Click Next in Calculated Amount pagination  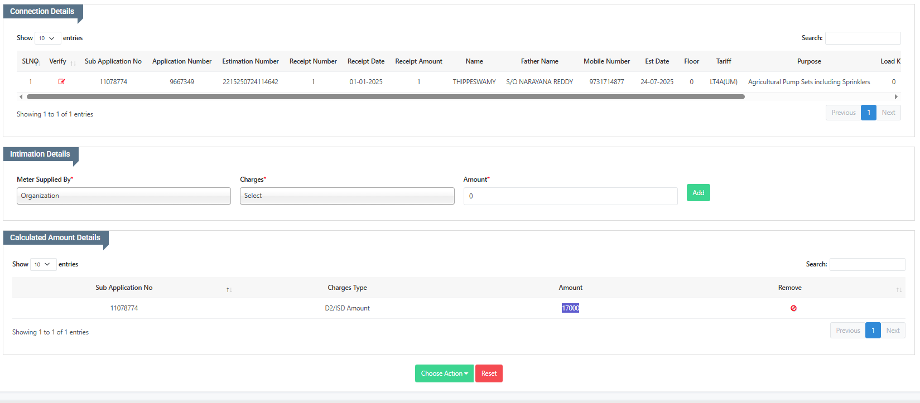pyautogui.click(x=893, y=331)
